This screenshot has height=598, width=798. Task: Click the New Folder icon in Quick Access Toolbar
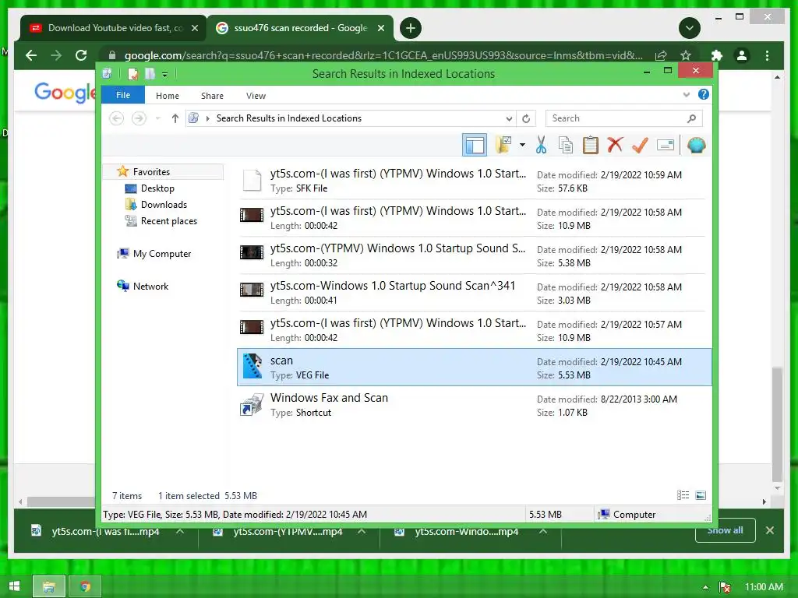point(150,74)
